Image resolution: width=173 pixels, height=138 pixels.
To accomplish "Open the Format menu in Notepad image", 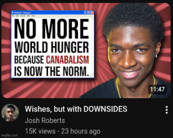I will [x=23, y=16].
